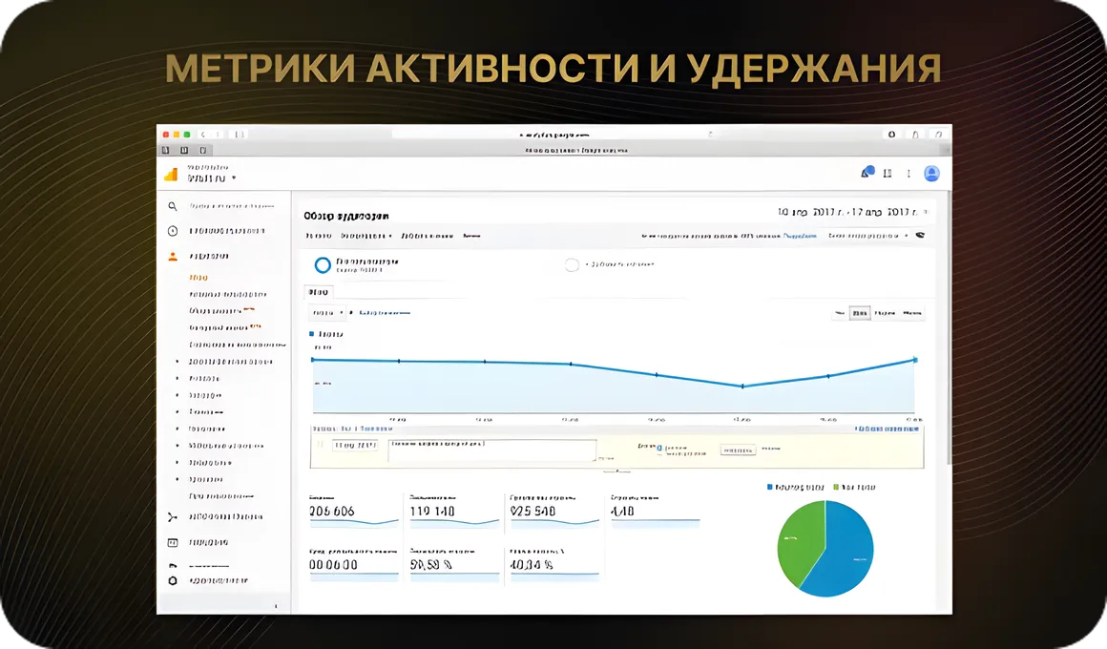Open Admin via the gear icon
This screenshot has height=649, width=1107.
click(173, 580)
